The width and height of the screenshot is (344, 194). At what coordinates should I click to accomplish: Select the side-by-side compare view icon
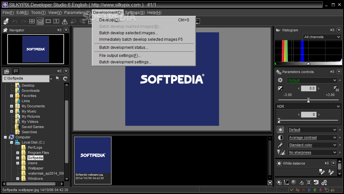point(56,21)
